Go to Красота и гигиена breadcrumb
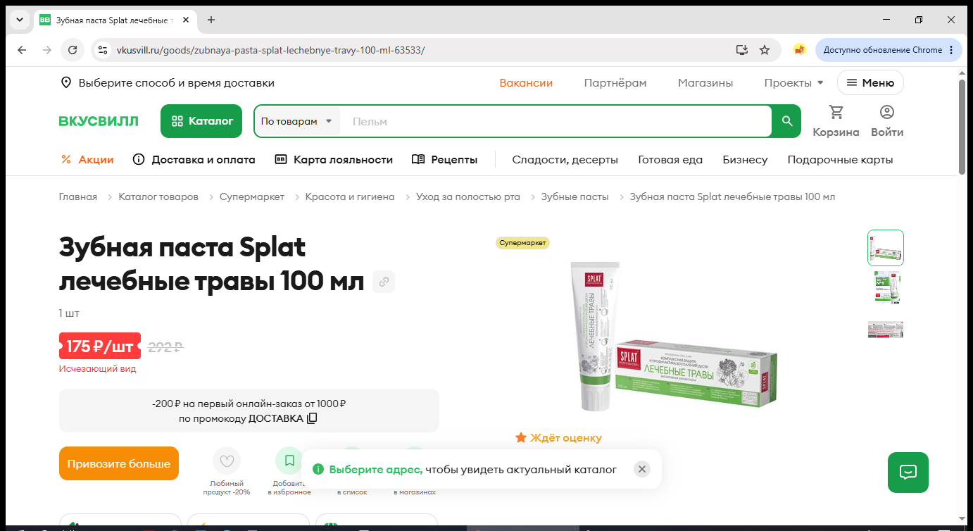This screenshot has height=531, width=973. (350, 196)
